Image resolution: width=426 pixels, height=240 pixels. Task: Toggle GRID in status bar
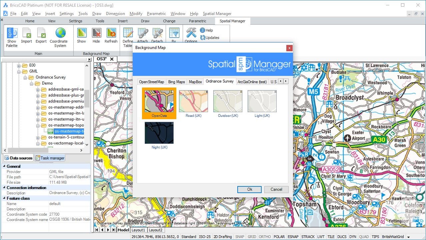click(x=252, y=237)
